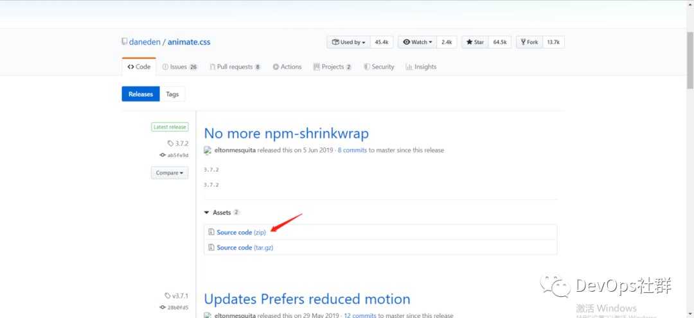
Task: Open the Actions tab
Action: 287,67
